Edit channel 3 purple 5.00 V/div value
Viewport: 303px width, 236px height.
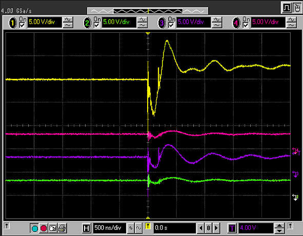194,22
